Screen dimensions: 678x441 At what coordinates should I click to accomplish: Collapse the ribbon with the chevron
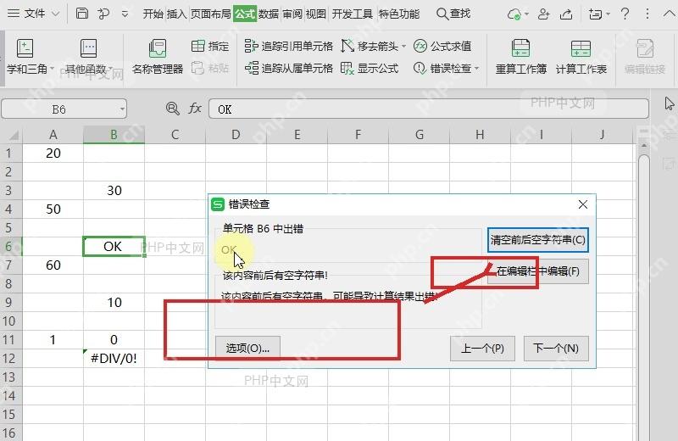point(669,14)
